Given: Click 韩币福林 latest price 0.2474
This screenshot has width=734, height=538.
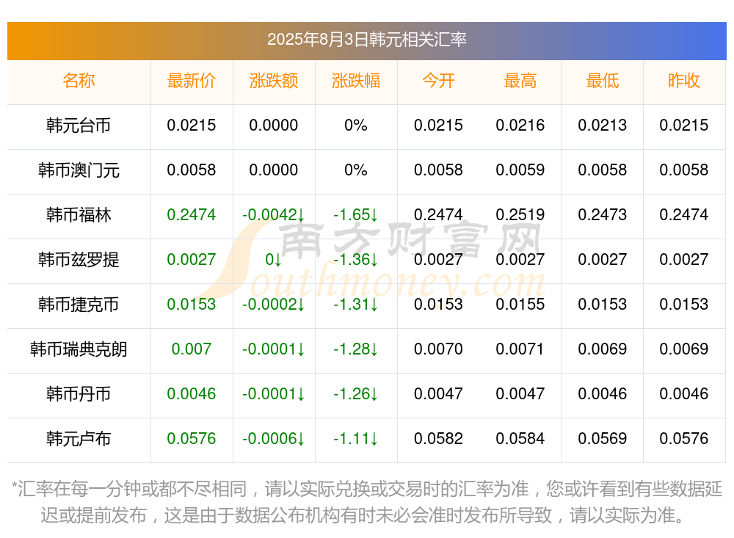Looking at the screenshot, I should pyautogui.click(x=192, y=214).
